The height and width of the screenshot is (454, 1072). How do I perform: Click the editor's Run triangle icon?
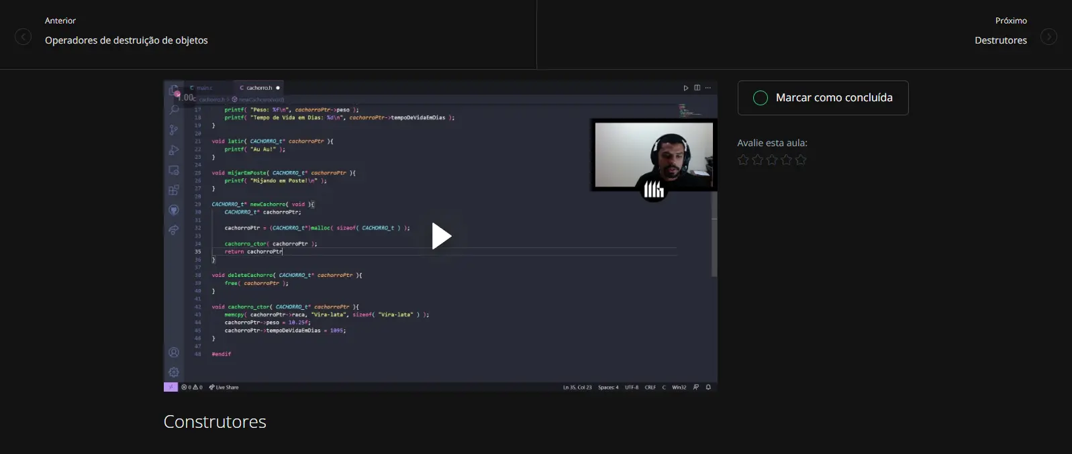tap(686, 88)
